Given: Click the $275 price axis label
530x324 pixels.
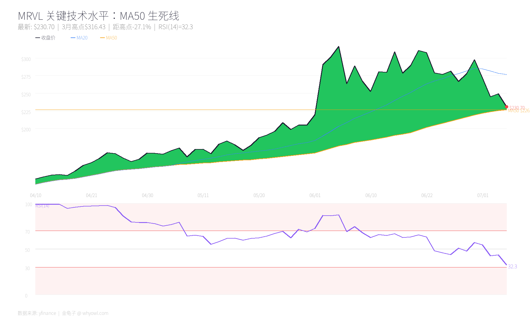Looking at the screenshot, I should pos(26,77).
